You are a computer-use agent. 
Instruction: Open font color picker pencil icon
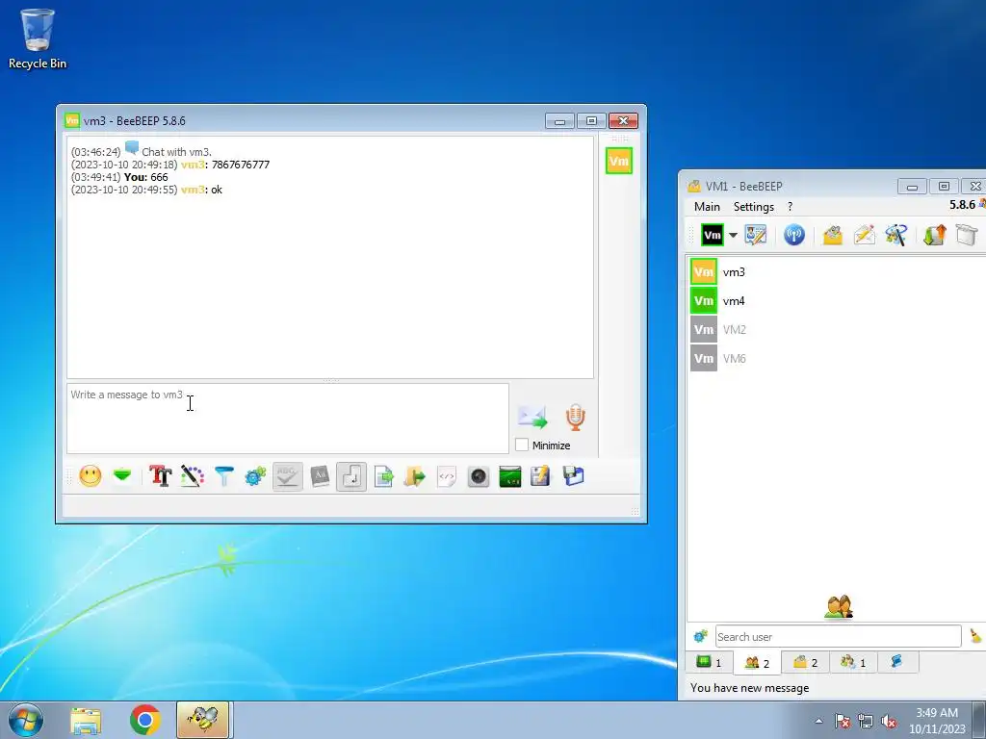click(193, 476)
